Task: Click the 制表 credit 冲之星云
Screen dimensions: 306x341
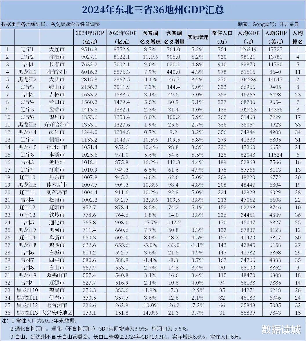Action: pyautogui.click(x=268, y=24)
